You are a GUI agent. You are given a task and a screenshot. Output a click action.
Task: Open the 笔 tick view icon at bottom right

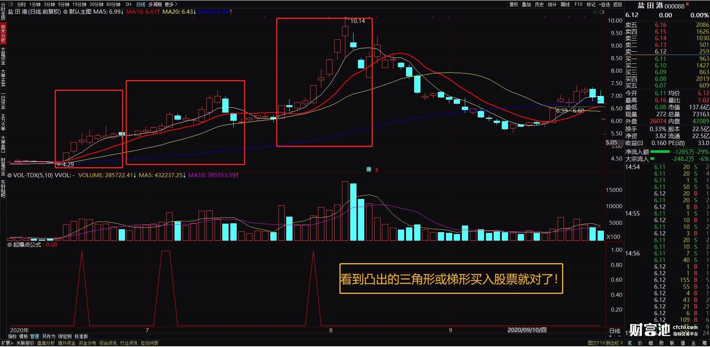pyautogui.click(x=629, y=343)
